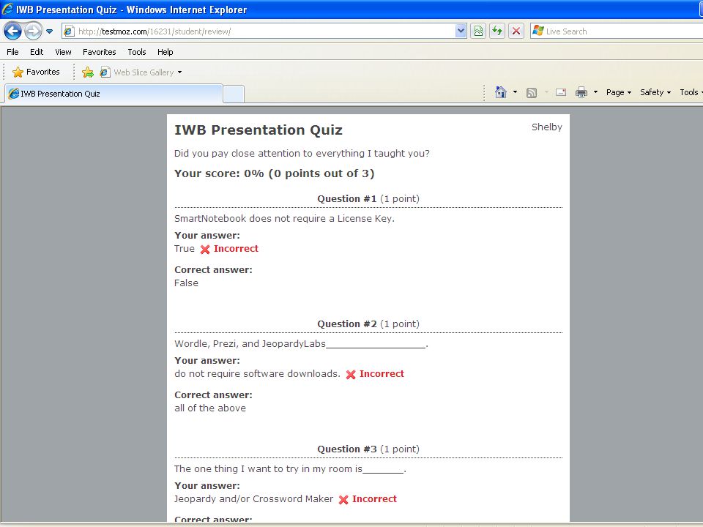The height and width of the screenshot is (527, 703).
Task: Click the red X beside Jeopardy Crossword answer
Action: tap(343, 500)
